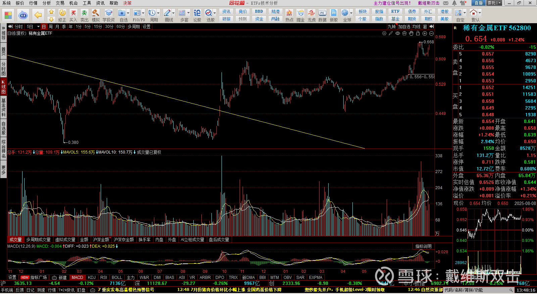The width and height of the screenshot is (537, 294).
Task: Expand 画线 dropdown arrow
Action: (x=174, y=13)
